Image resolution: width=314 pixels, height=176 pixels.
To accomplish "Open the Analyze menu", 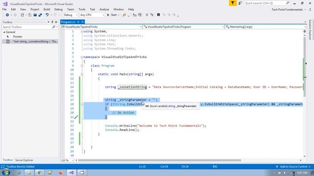I will (104, 9).
